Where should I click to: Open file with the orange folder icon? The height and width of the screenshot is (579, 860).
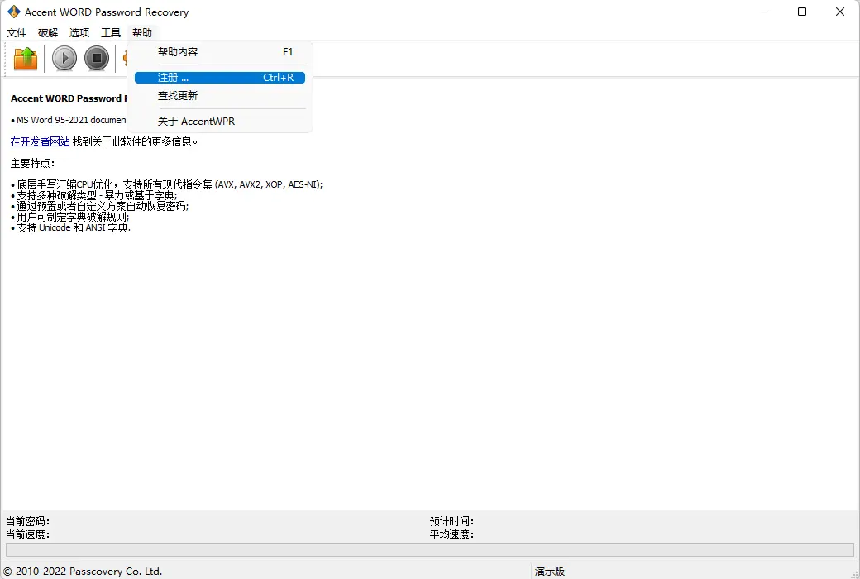point(26,58)
